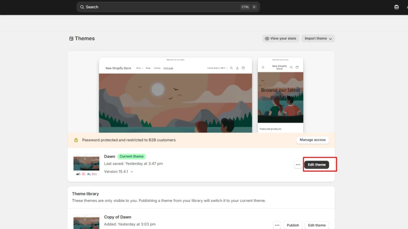Click the cart icon in desktop preview
The height and width of the screenshot is (229, 408).
243,68
